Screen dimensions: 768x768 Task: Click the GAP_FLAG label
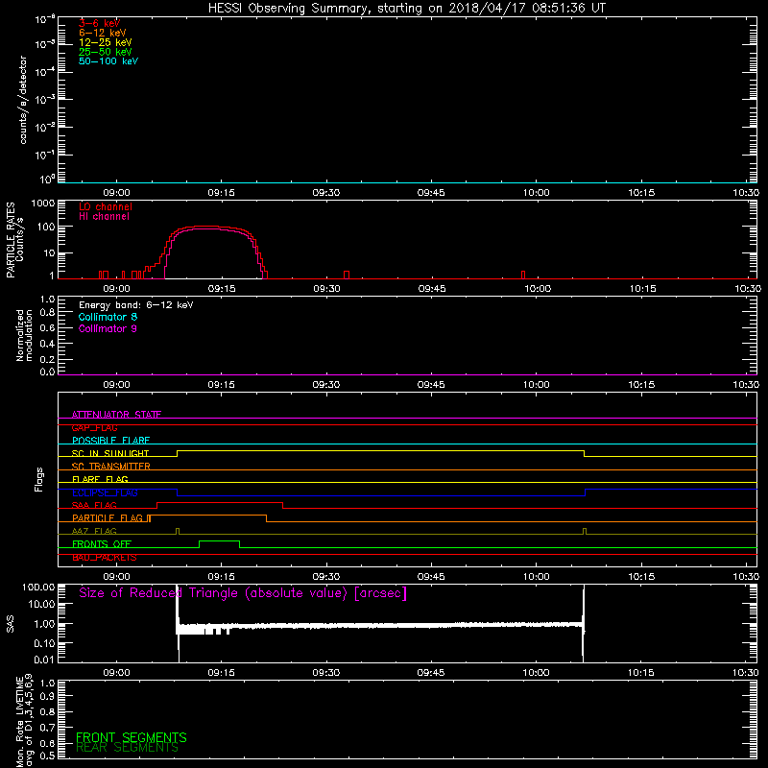tap(94, 427)
